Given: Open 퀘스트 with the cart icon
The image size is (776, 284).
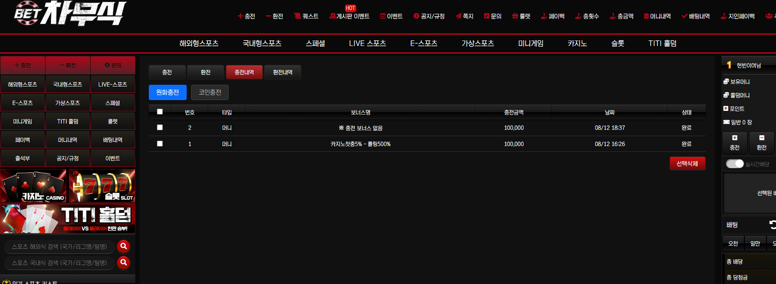Looking at the screenshot, I should (306, 16).
